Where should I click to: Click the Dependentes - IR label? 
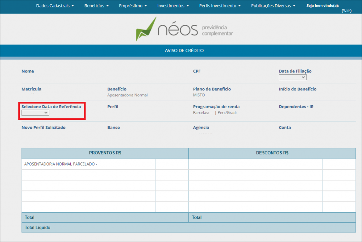click(296, 107)
